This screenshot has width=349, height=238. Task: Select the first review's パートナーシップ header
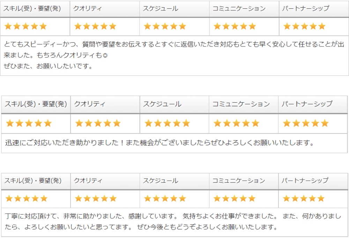click(306, 8)
